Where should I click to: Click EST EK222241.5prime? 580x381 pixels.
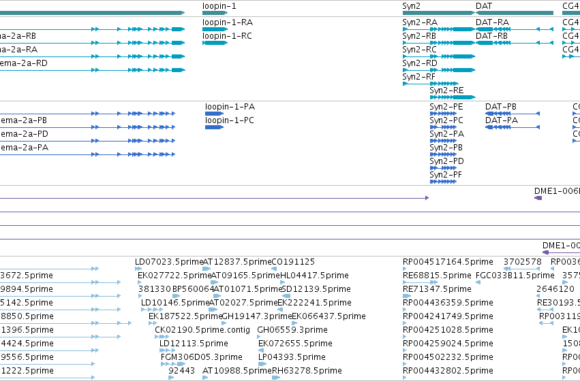point(314,303)
